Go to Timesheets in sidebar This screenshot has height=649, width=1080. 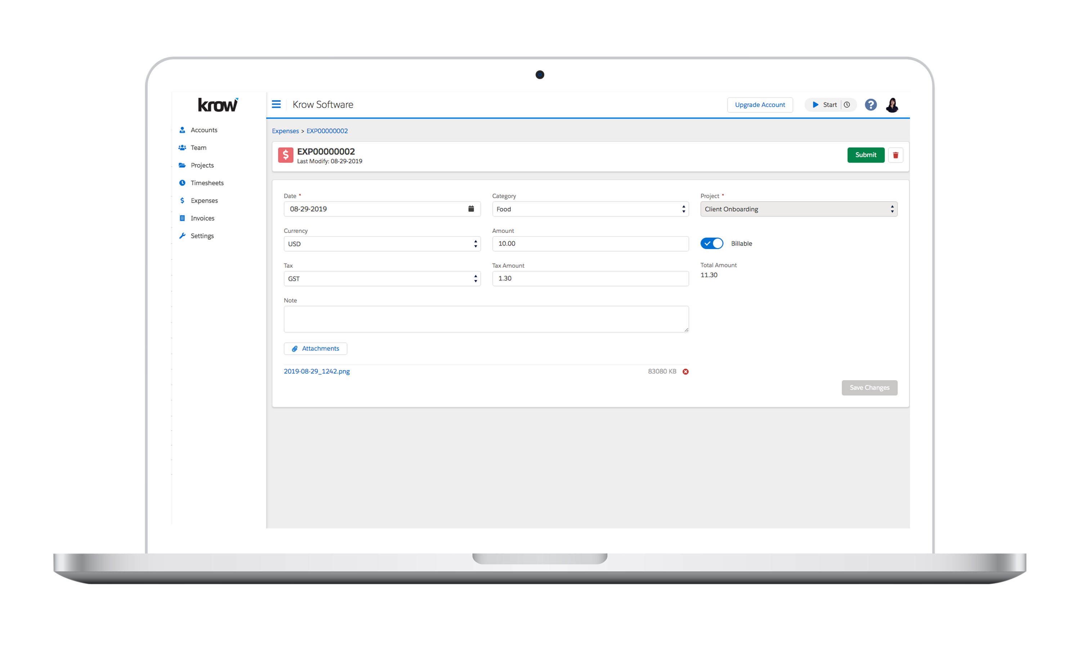(206, 183)
